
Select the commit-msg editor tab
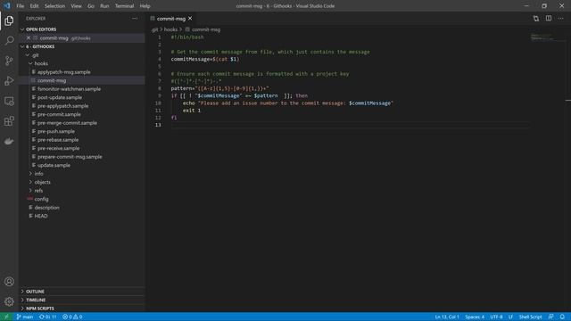pyautogui.click(x=170, y=19)
